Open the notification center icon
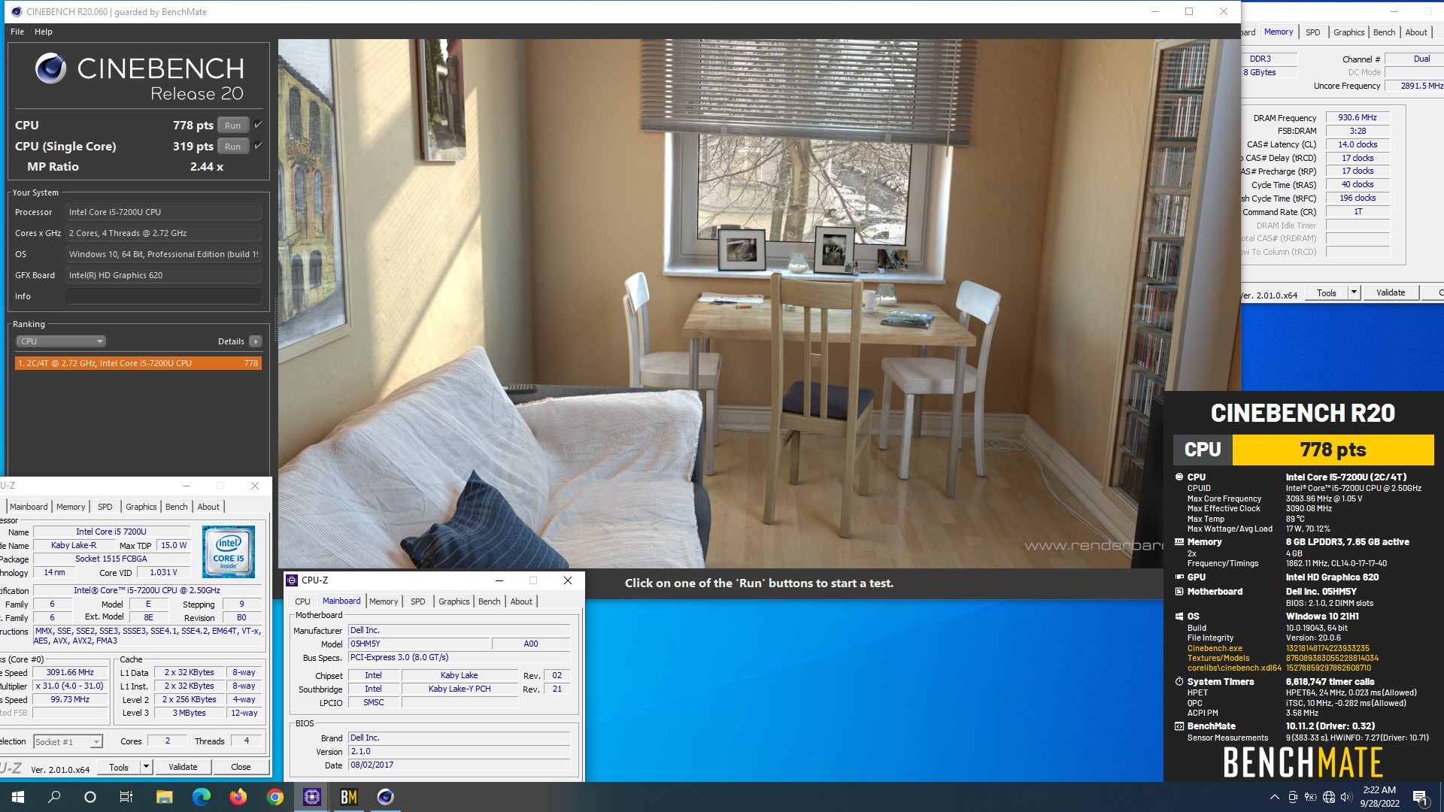Image resolution: width=1444 pixels, height=812 pixels. 1421,798
